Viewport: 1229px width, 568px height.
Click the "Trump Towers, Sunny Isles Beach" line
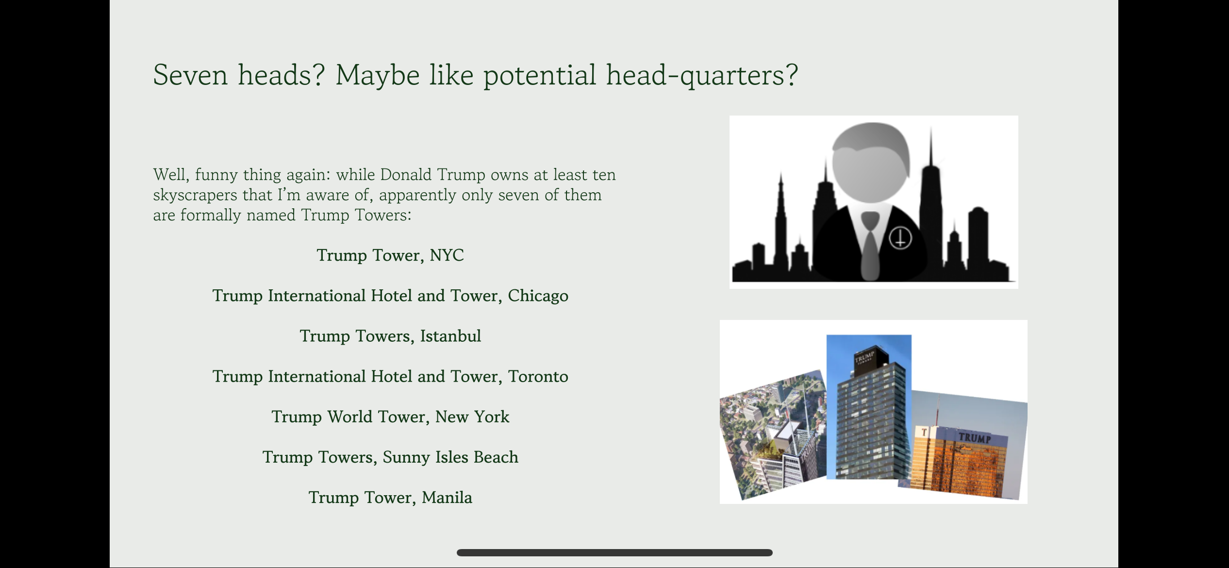pos(390,457)
